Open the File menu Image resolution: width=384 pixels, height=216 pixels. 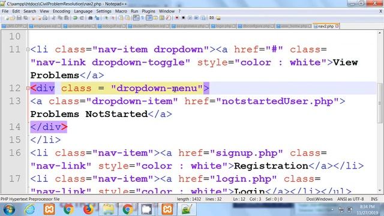(5, 11)
